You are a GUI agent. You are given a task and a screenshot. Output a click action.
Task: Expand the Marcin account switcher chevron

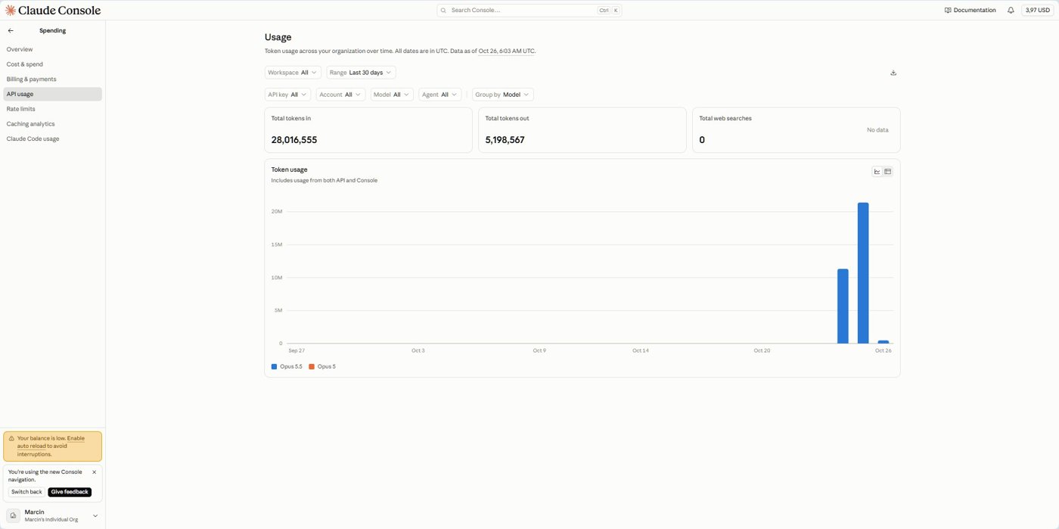95,516
